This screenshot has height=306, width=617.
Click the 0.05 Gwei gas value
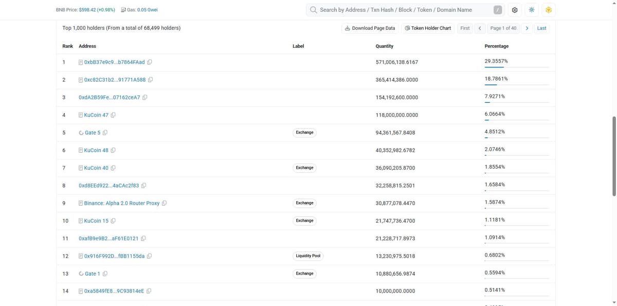[x=148, y=10]
